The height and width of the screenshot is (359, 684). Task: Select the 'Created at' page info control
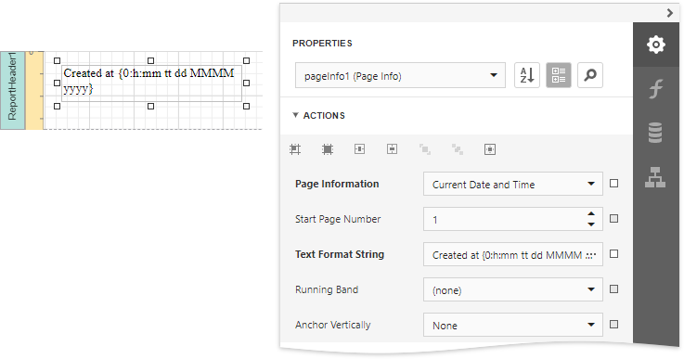(x=151, y=83)
